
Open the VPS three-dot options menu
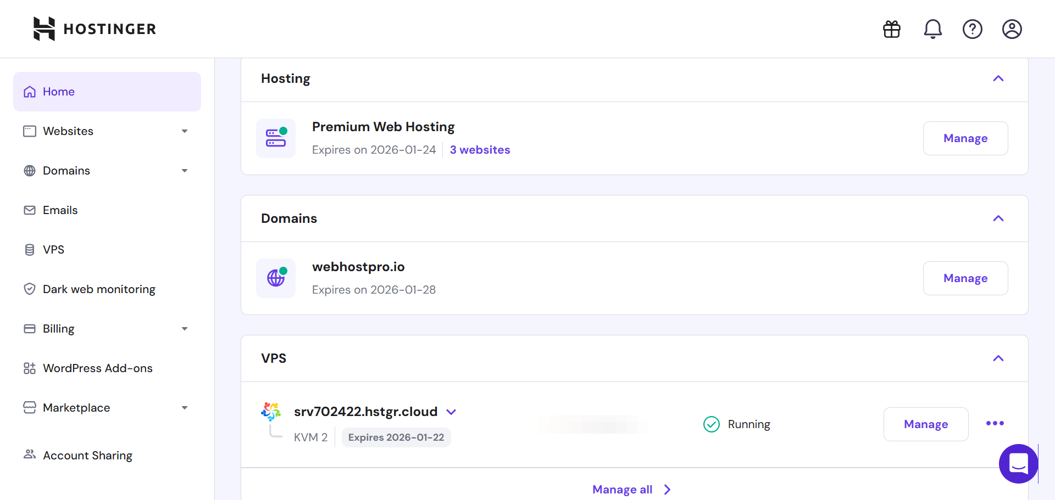point(995,423)
